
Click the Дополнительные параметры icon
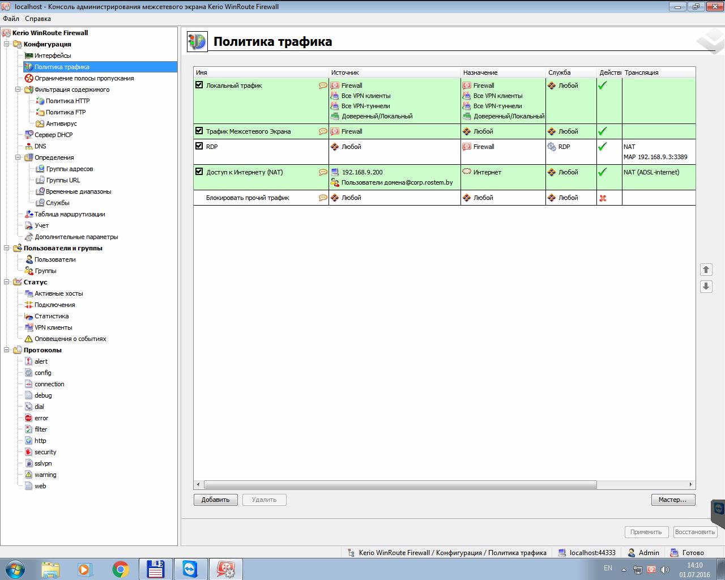click(x=29, y=237)
